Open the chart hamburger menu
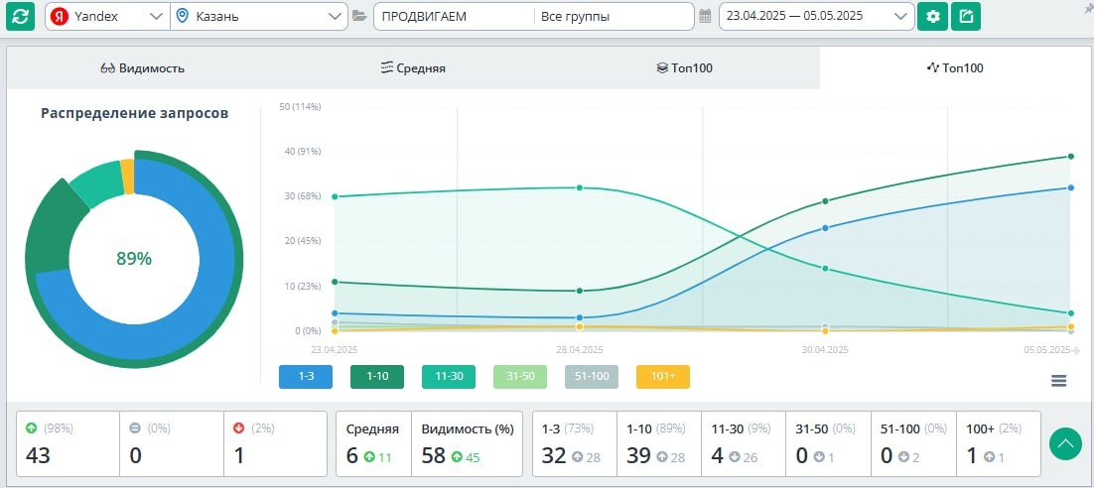The width and height of the screenshot is (1094, 488). tap(1058, 381)
